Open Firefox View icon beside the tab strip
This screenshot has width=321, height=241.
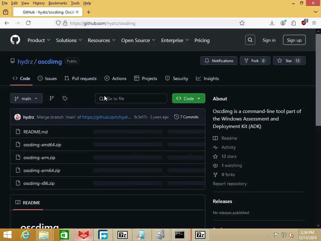click(x=6, y=12)
